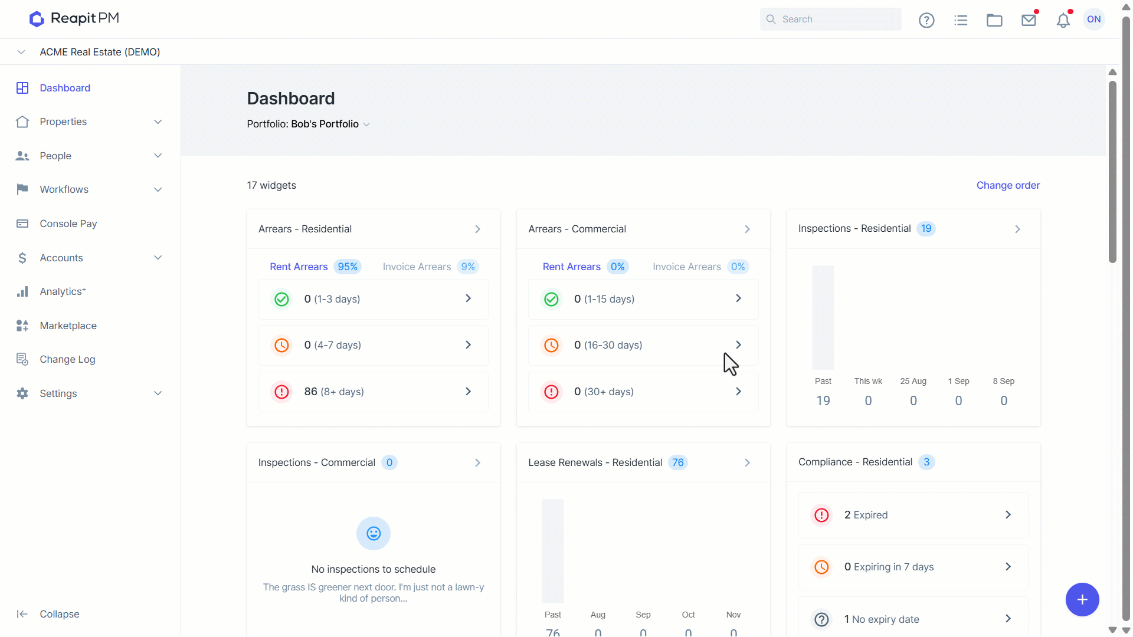The height and width of the screenshot is (637, 1133).
Task: Open the task list icon in header
Action: [x=961, y=20]
